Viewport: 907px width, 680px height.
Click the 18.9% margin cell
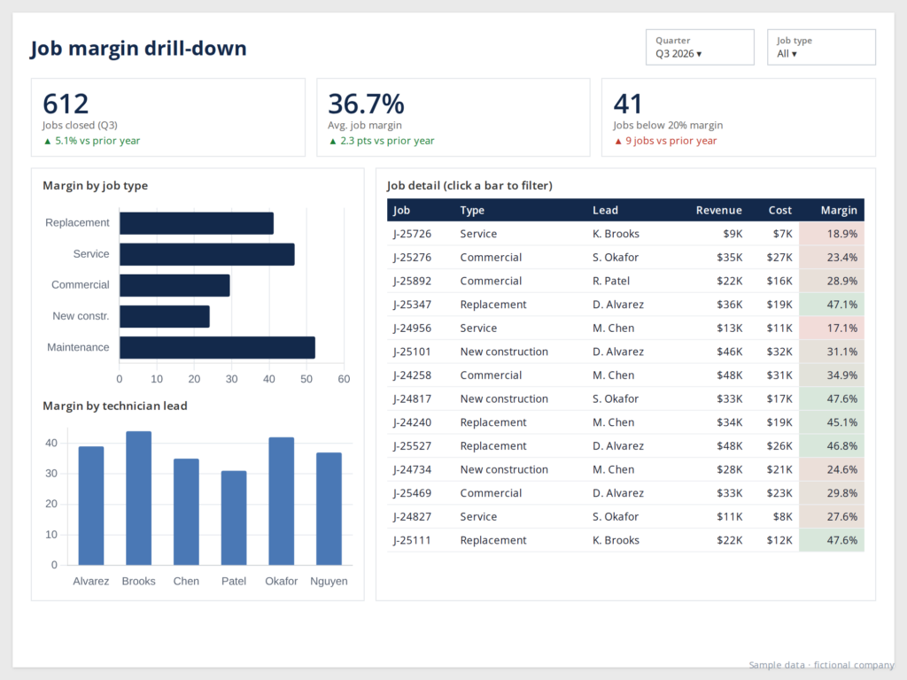coord(832,234)
